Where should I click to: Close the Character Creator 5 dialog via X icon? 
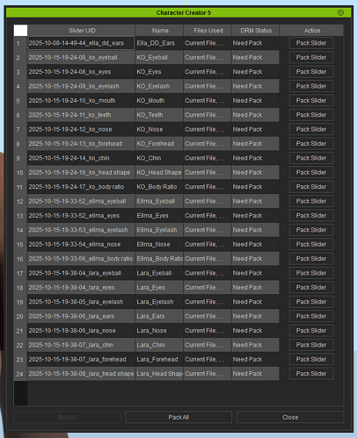(340, 12)
